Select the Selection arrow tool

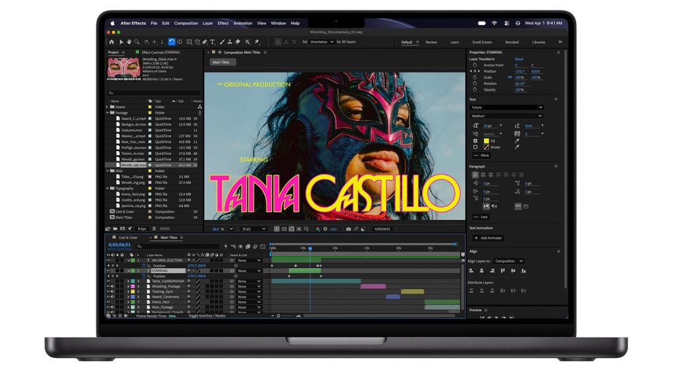pos(121,42)
